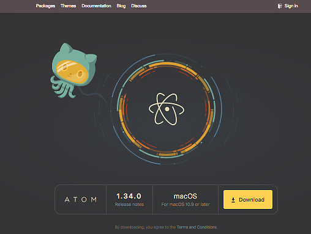The width and height of the screenshot is (311, 234).
Task: Click the Sign in link
Action: (x=291, y=6)
